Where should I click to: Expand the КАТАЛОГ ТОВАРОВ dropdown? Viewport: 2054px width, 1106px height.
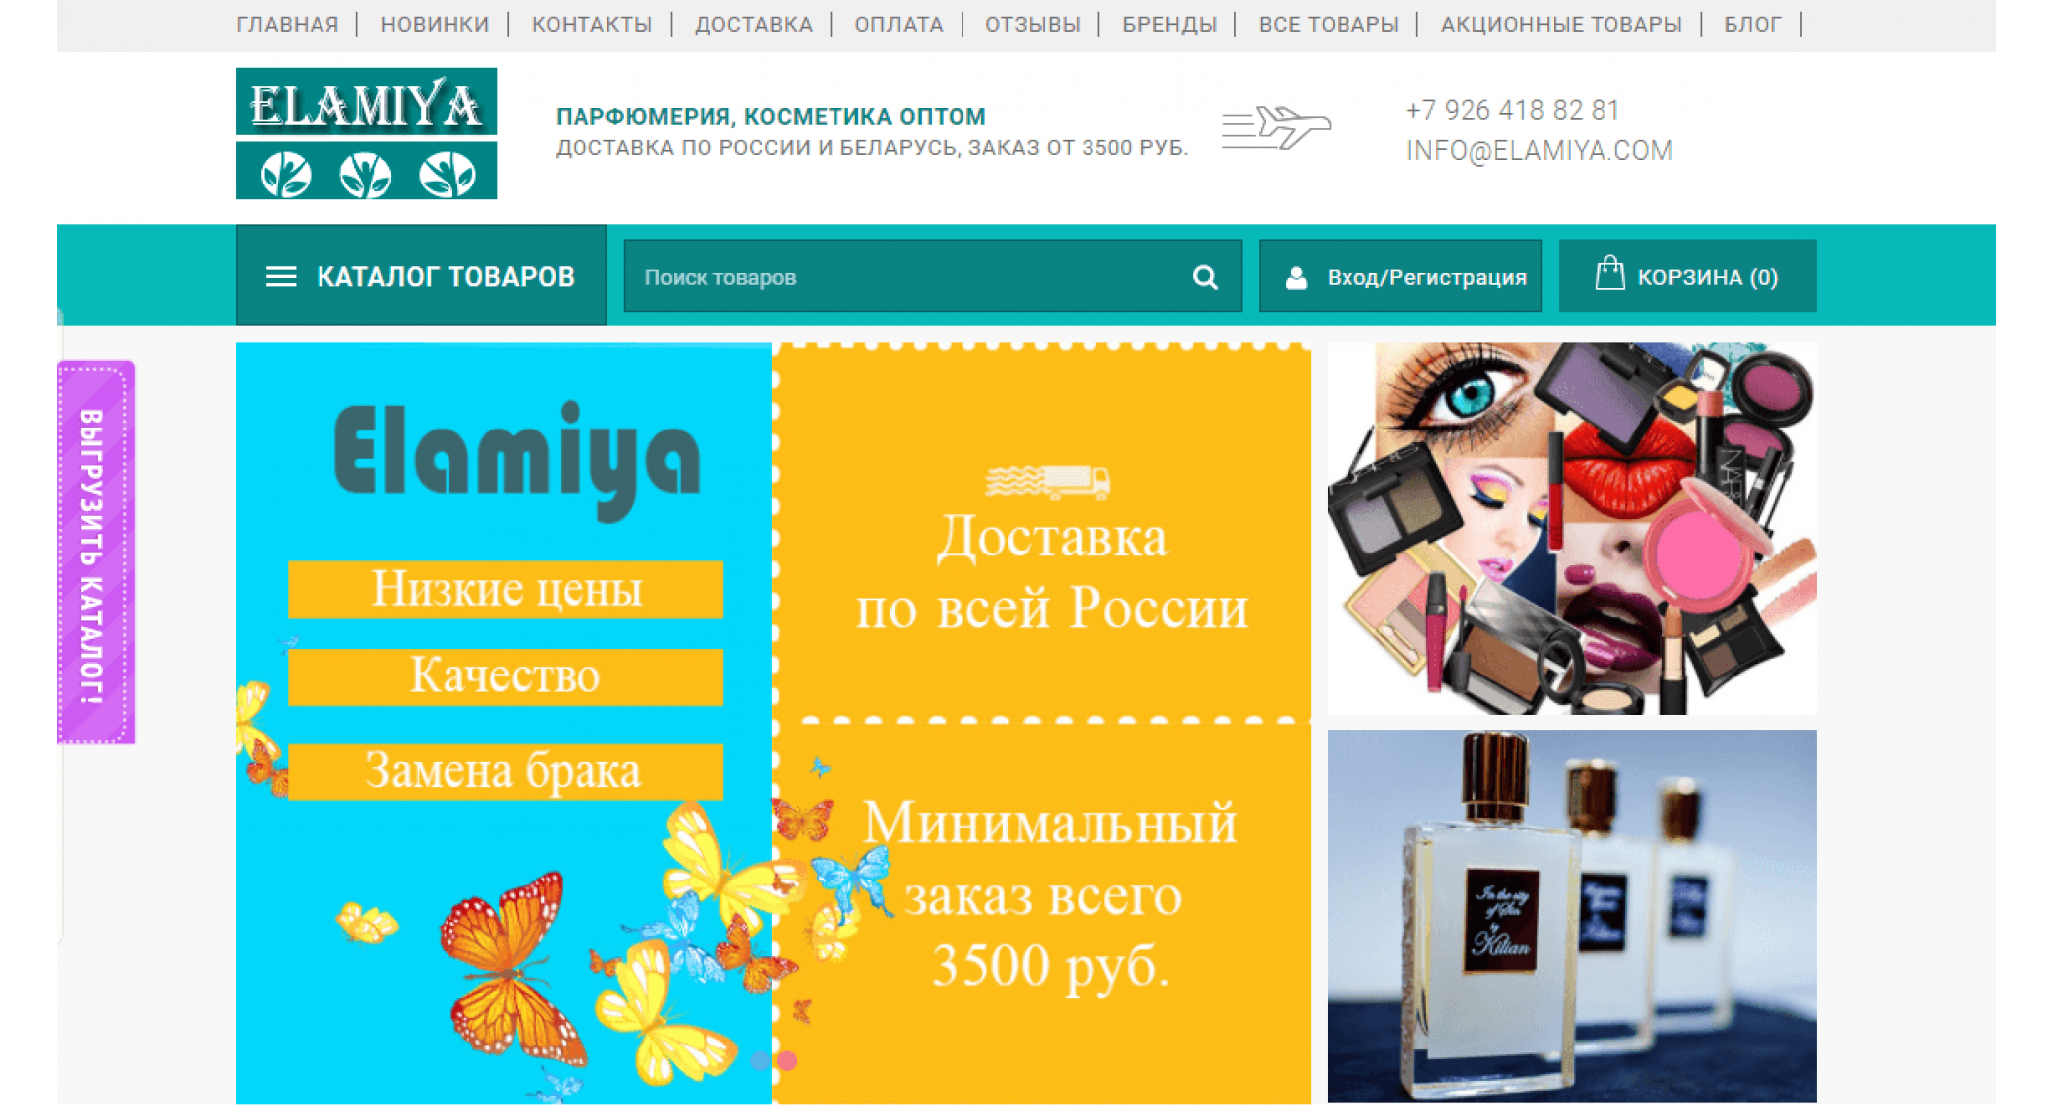[x=421, y=276]
